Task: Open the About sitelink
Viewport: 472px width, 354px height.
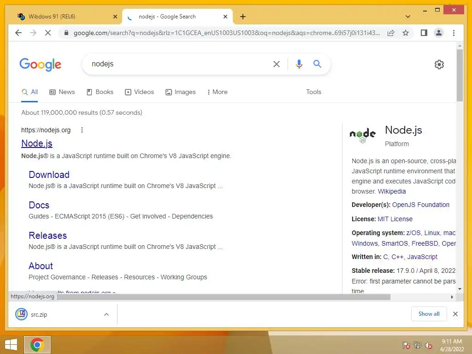Action: (x=41, y=266)
